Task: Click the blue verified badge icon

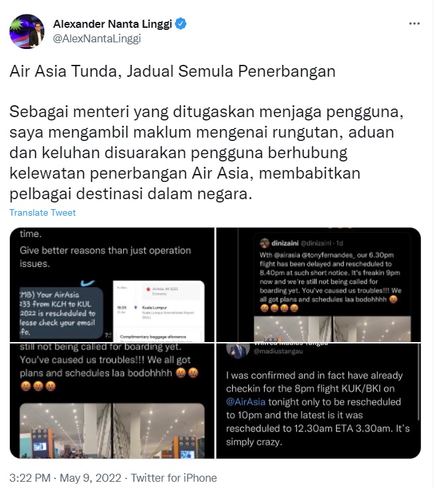Action: coord(181,24)
